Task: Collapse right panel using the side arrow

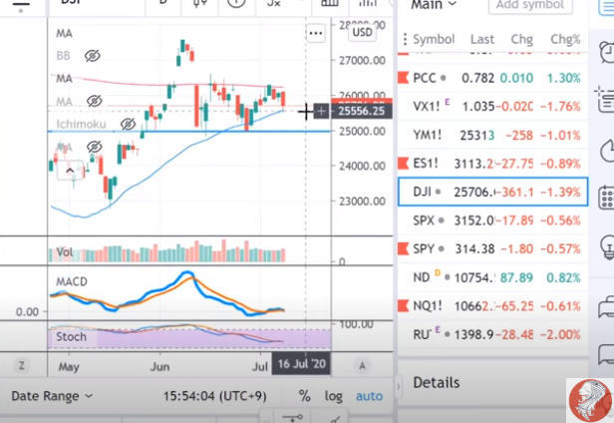Action: 399,387
